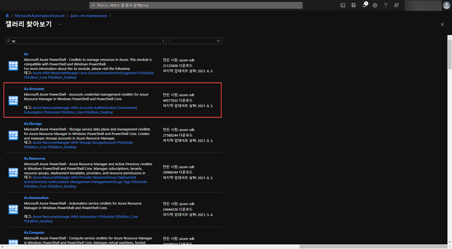Click the Az.Automation module icon
This screenshot has height=249, width=452.
(13, 210)
